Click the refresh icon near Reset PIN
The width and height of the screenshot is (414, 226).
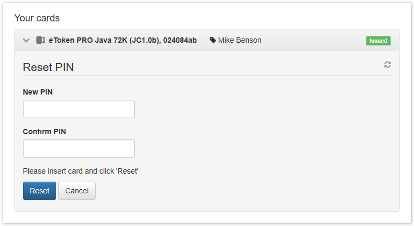click(x=387, y=65)
